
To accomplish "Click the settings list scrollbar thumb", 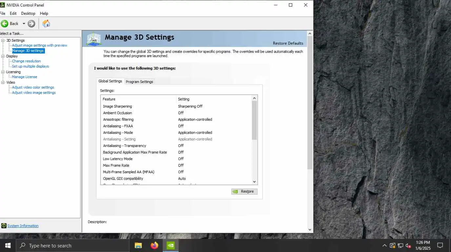I will [x=254, y=120].
